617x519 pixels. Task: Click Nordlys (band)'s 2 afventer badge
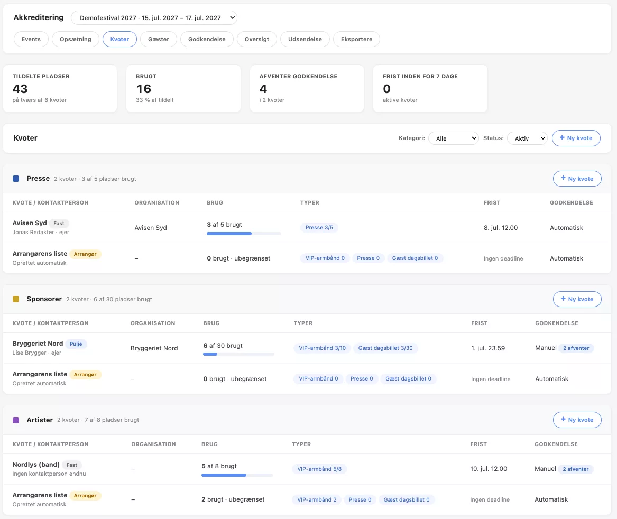coord(575,469)
